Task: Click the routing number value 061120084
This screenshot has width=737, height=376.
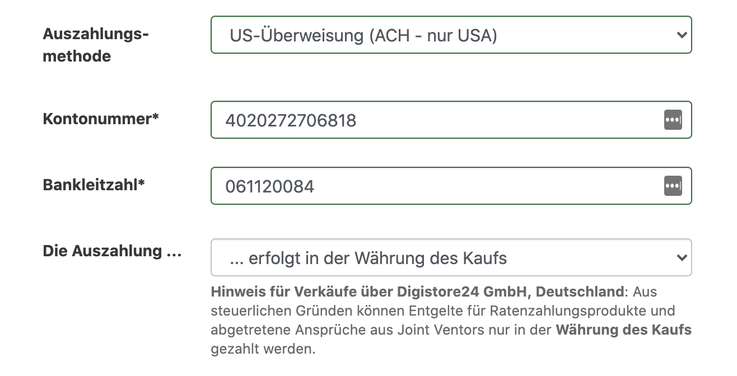Action: (268, 186)
